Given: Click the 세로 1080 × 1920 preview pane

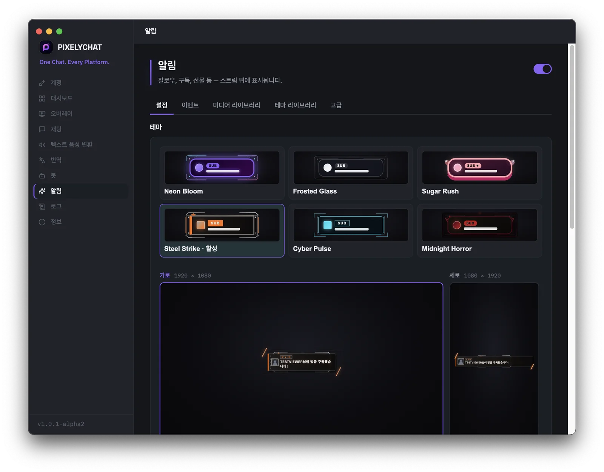Looking at the screenshot, I should point(494,358).
